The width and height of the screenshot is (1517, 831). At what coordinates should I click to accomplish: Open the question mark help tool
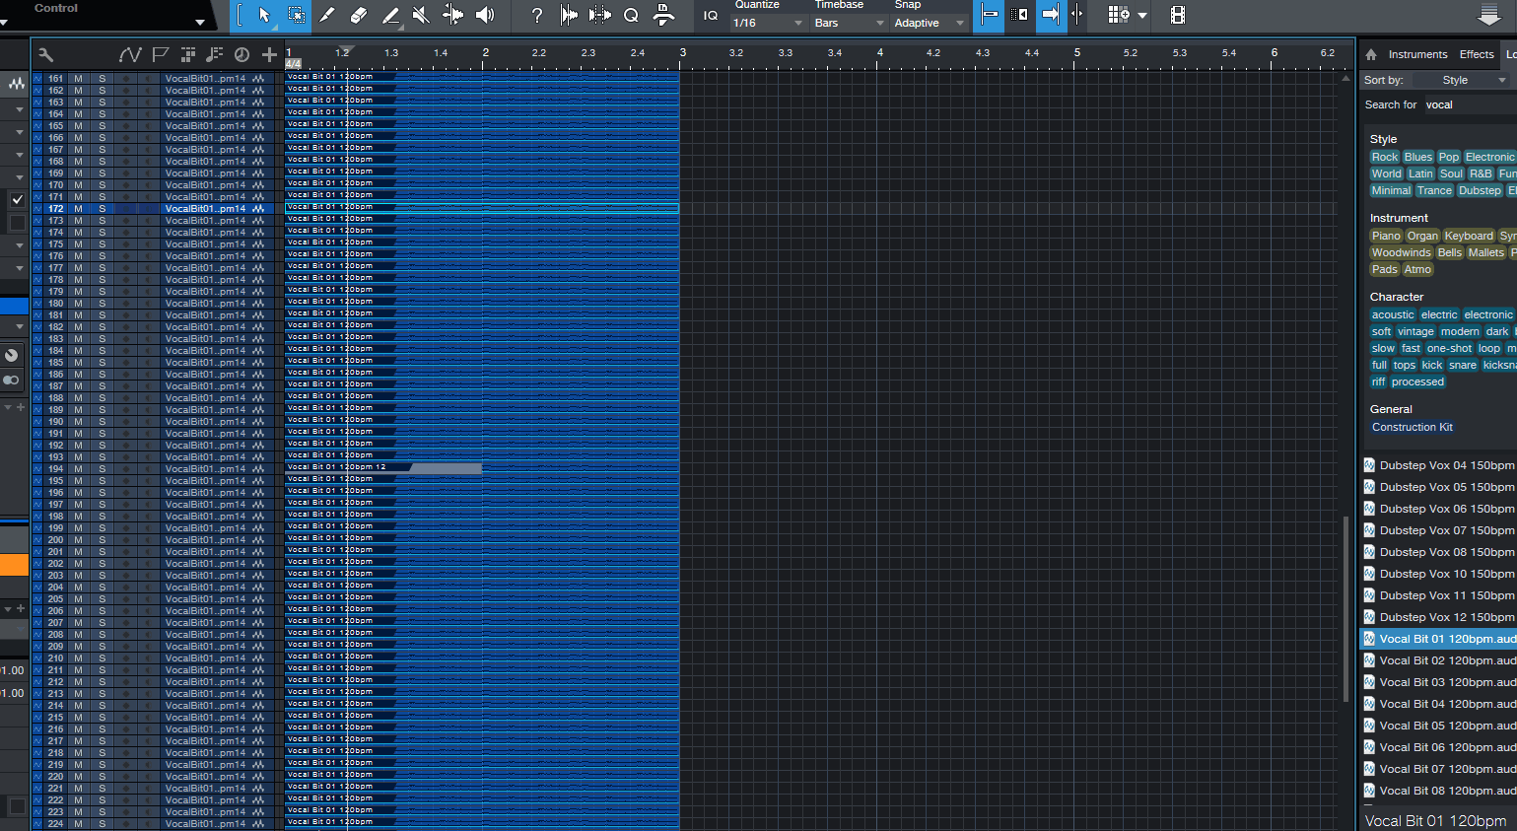point(536,15)
